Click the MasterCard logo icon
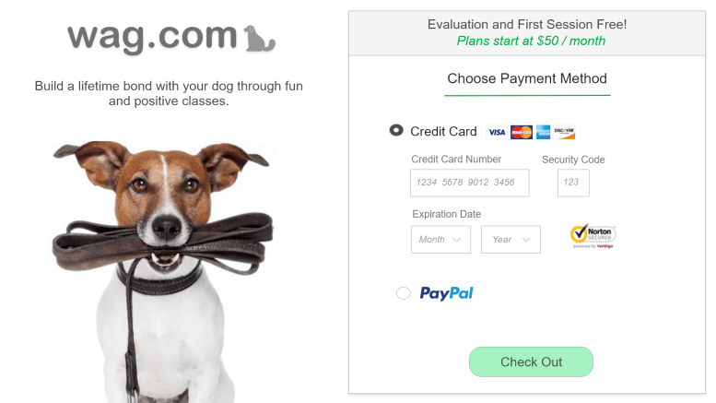The image size is (716, 403). (x=521, y=132)
